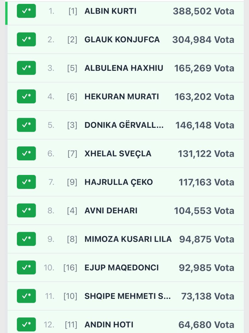The width and height of the screenshot is (249, 333).
Task: Click the checkmark badge beside Ejup Maqedonci
Action: click(x=26, y=268)
